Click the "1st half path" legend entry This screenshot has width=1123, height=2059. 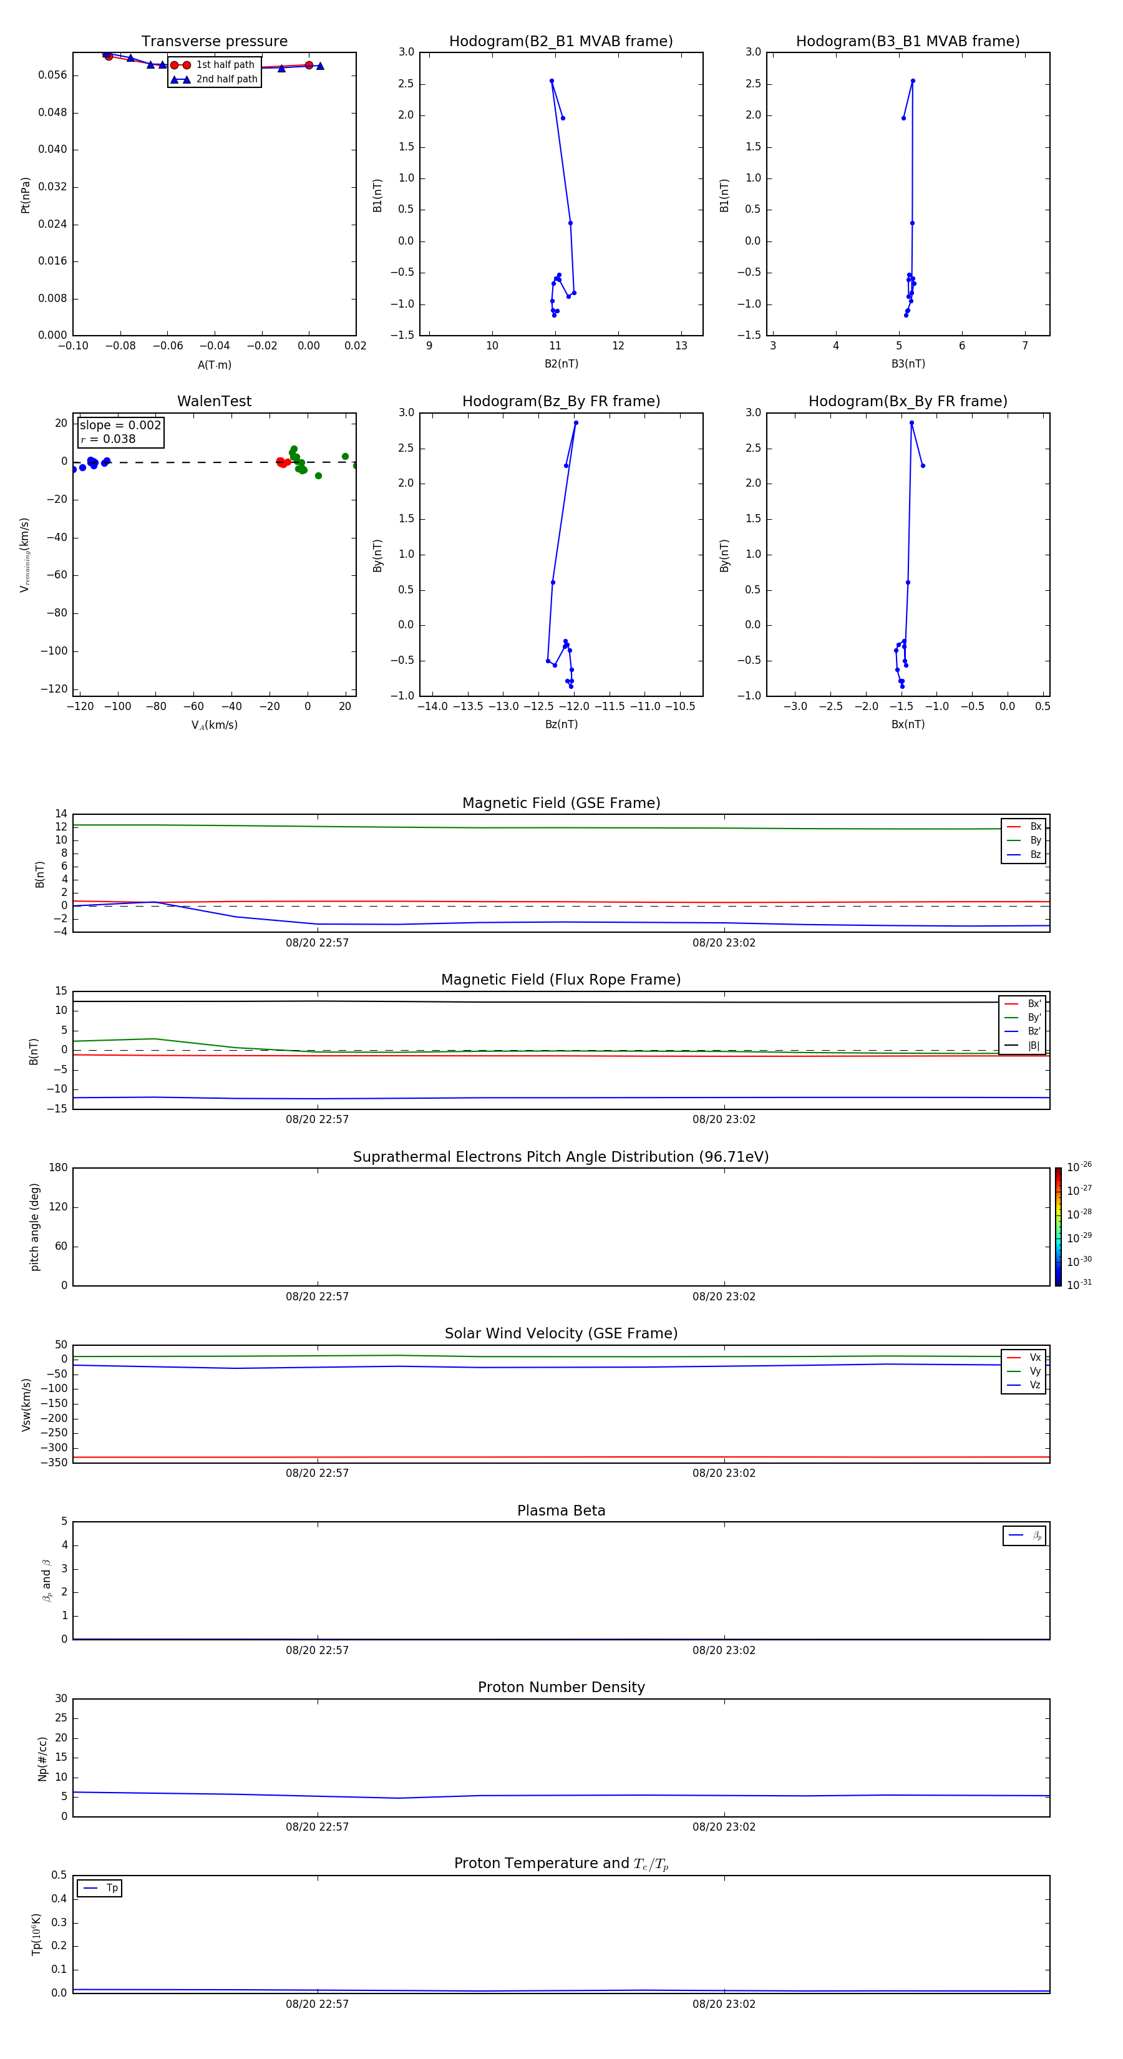click(x=214, y=65)
